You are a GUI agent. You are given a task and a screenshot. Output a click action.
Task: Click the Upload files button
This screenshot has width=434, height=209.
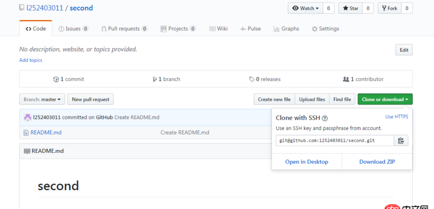click(312, 100)
